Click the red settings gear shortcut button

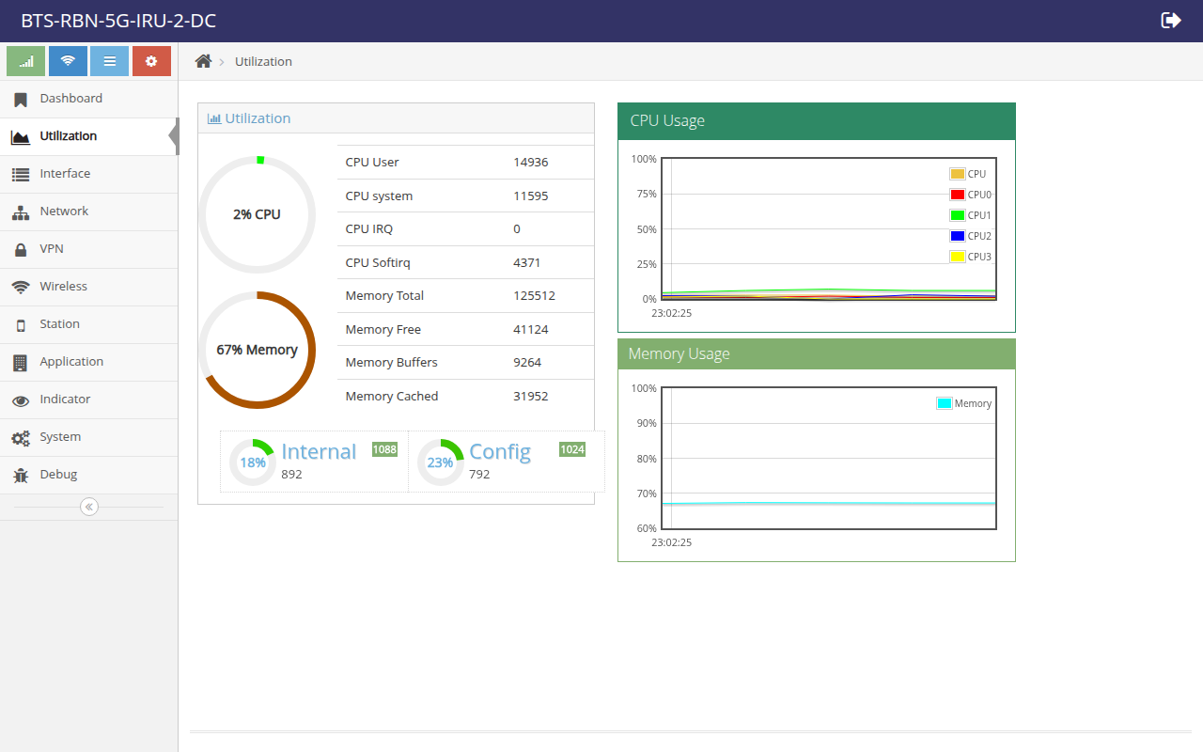tap(151, 61)
